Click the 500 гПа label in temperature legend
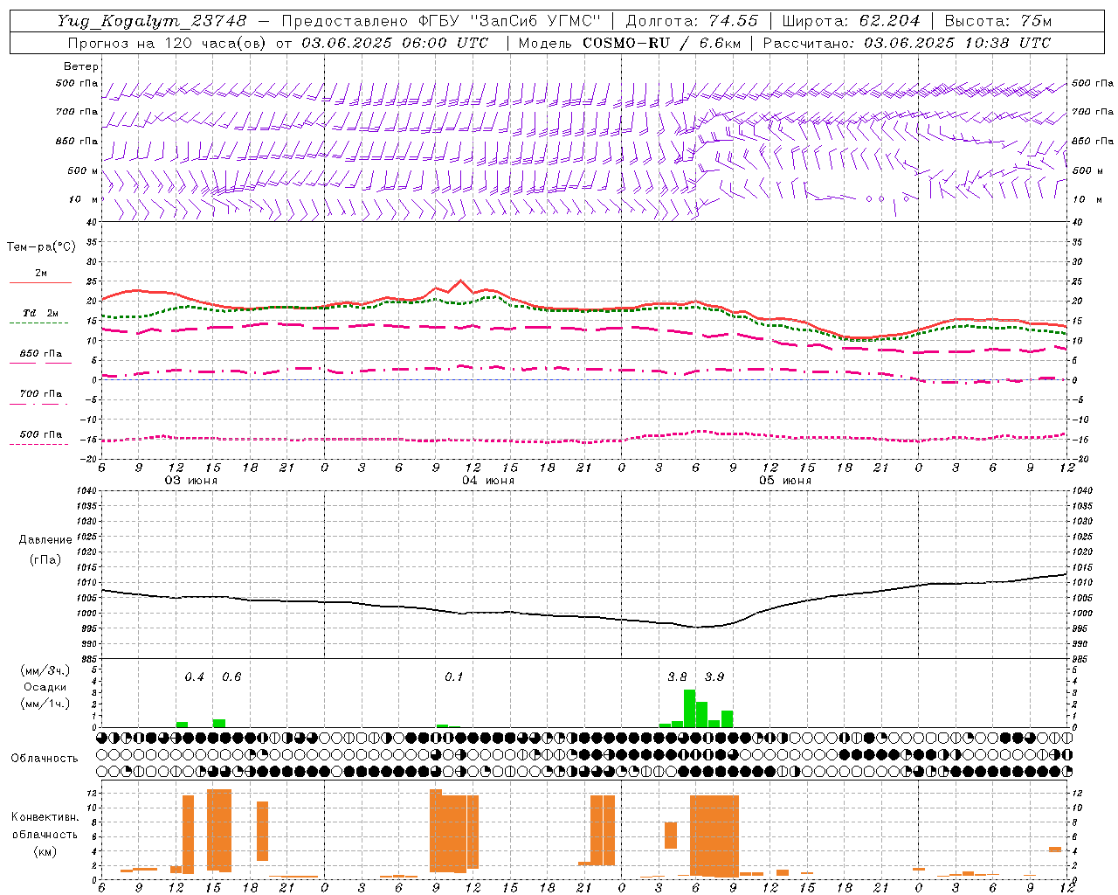 click(x=41, y=434)
